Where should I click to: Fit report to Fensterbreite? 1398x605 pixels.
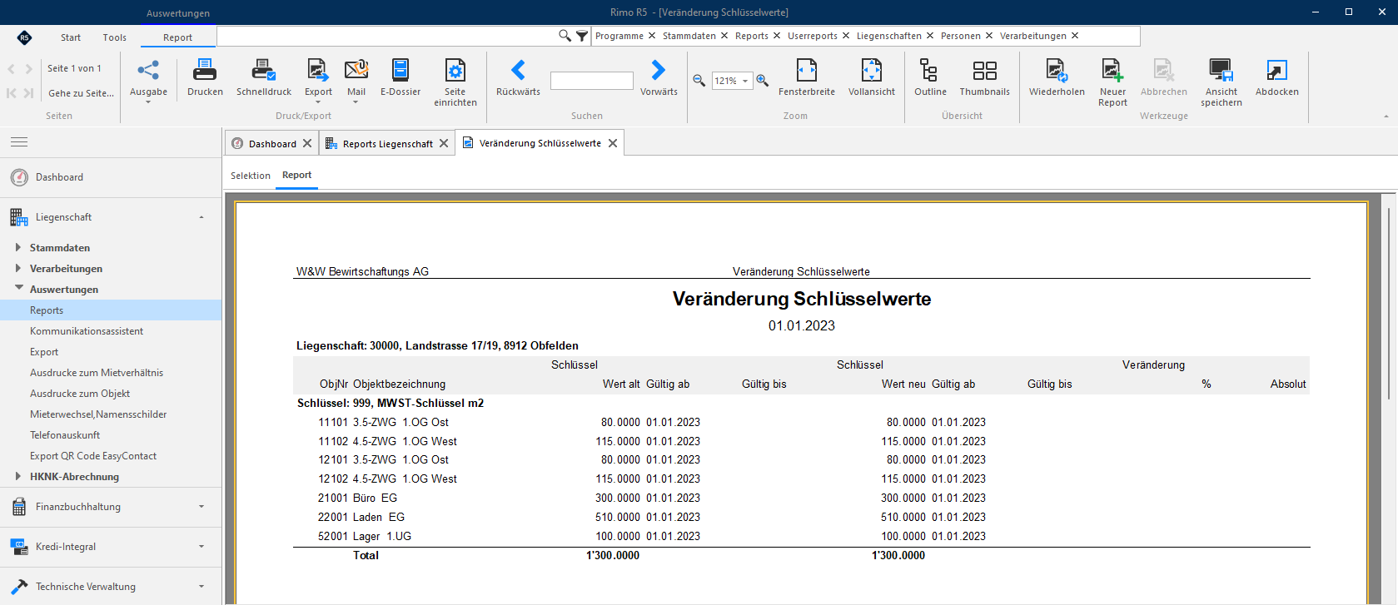coord(807,78)
